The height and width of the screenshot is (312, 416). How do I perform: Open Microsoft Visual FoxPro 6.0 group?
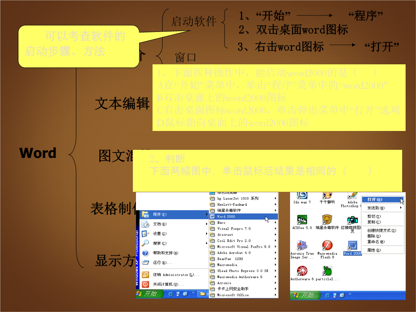coord(243,247)
